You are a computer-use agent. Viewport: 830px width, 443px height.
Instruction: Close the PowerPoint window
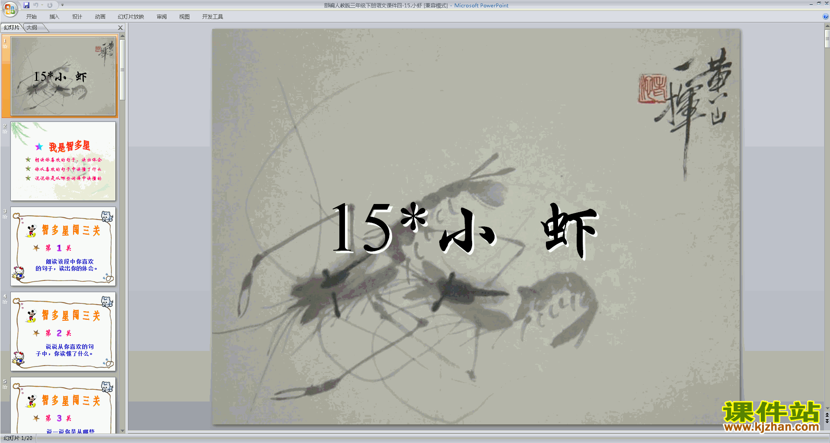[827, 3]
